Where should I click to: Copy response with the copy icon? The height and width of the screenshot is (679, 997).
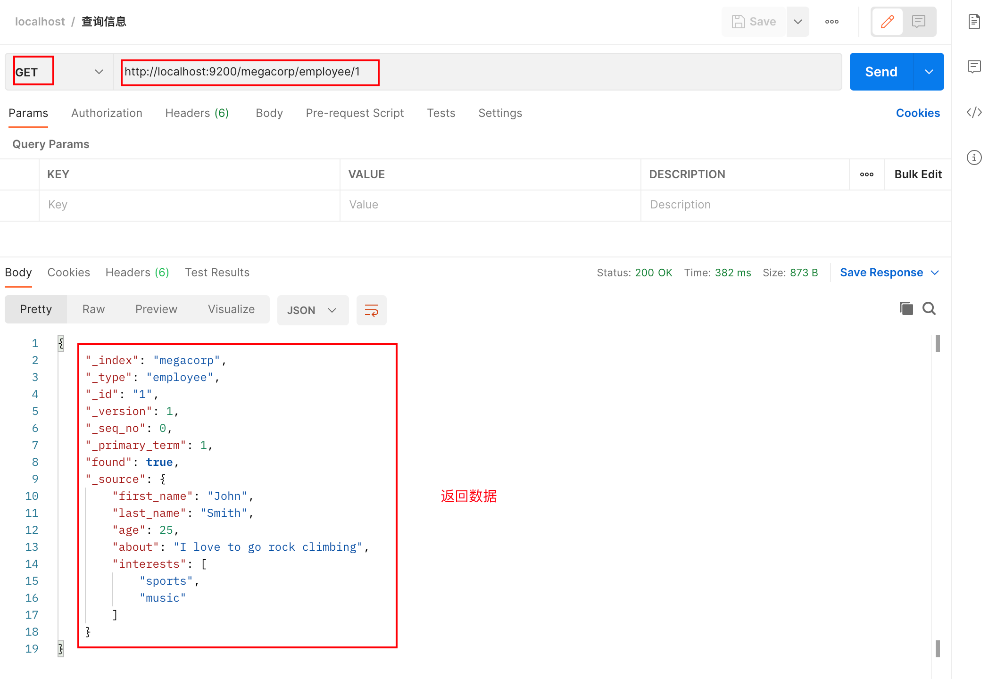(906, 309)
